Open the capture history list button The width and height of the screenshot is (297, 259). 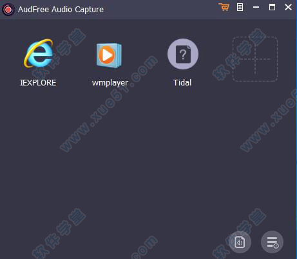click(x=272, y=242)
